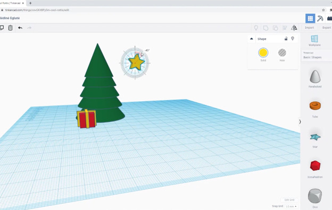The width and height of the screenshot is (332, 210).
Task: Toggle the shape panel lightbulb visibility
Action: 293,38
